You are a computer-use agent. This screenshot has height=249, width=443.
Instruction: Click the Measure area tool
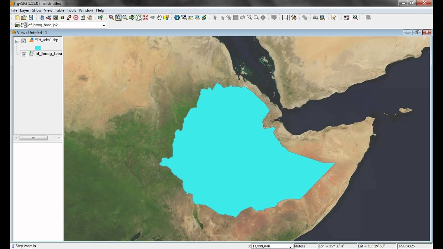[x=197, y=18]
